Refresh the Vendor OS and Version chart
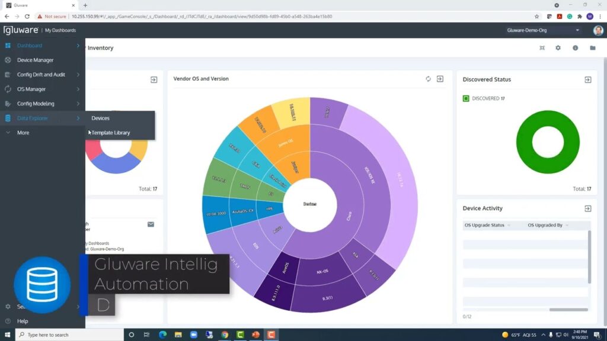The height and width of the screenshot is (341, 607). (427, 78)
